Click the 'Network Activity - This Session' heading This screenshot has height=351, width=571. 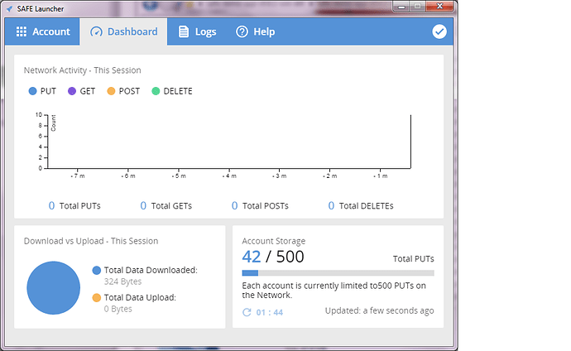click(x=82, y=70)
